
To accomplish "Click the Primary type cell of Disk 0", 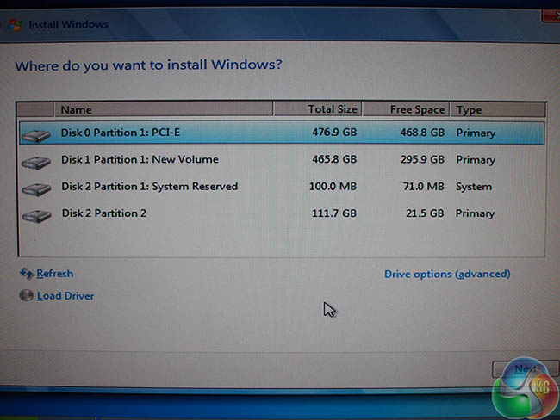I will (x=476, y=133).
